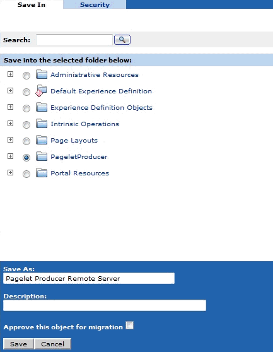Screen dimensions: 273x352
Task: Select the Administrative Resources radio button
Action: click(26, 76)
